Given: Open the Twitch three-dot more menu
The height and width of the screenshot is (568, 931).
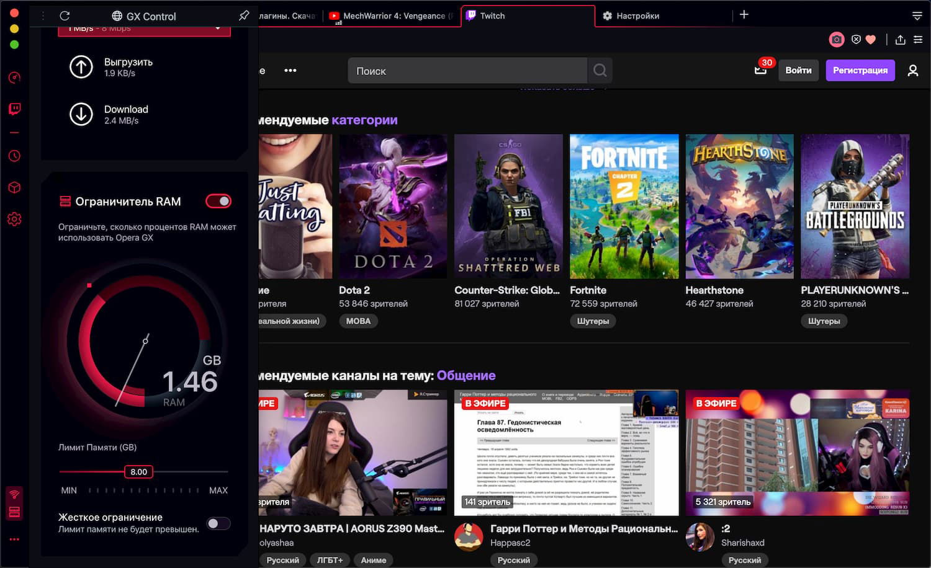Looking at the screenshot, I should point(290,71).
